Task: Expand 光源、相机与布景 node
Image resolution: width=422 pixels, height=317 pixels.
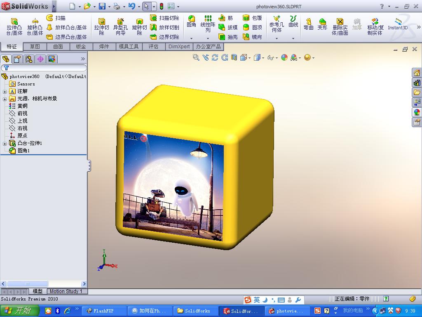Action: tap(5, 99)
